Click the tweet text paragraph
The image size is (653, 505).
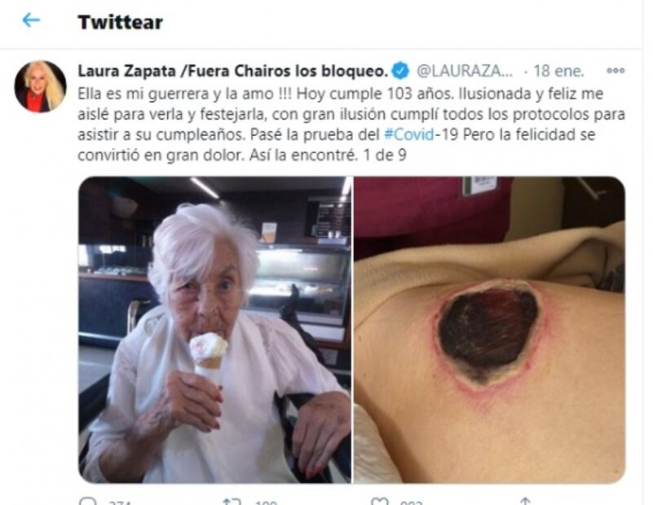351,124
